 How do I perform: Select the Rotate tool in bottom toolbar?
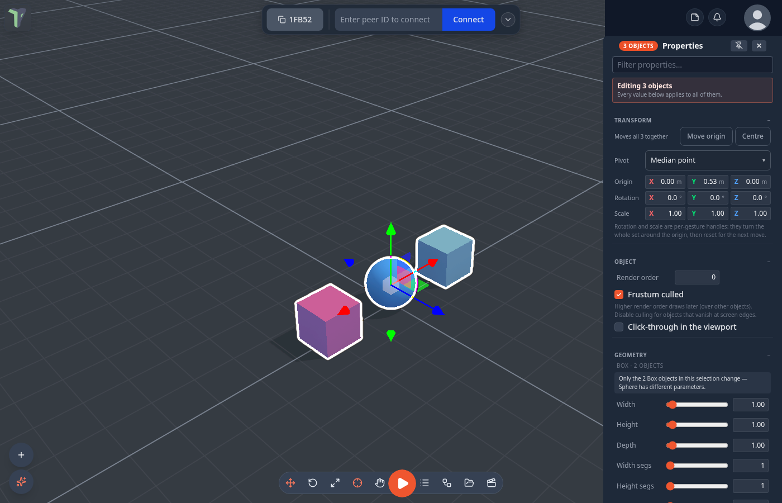point(313,483)
